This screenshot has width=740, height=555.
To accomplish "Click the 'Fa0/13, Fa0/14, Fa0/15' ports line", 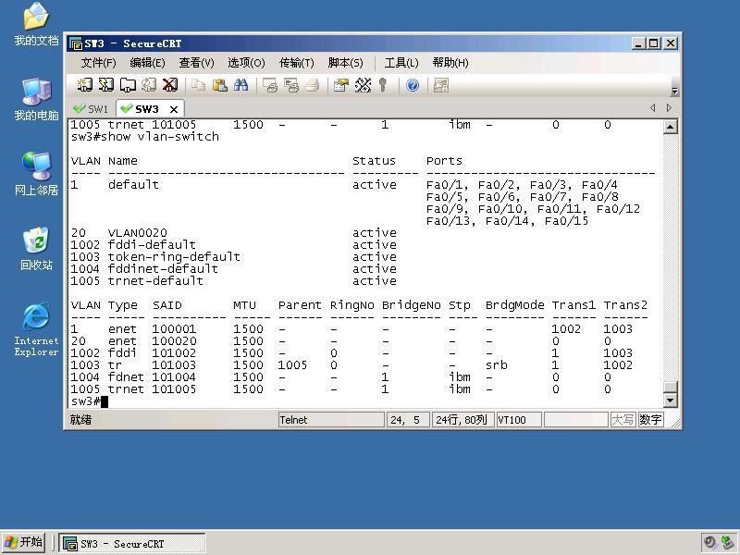I will (x=507, y=221).
